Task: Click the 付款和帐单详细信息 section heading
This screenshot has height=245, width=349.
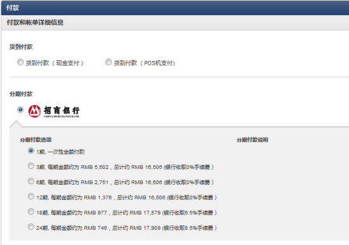Action: point(35,22)
